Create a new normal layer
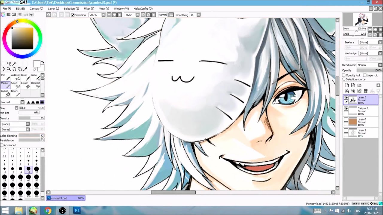 [x=347, y=85]
